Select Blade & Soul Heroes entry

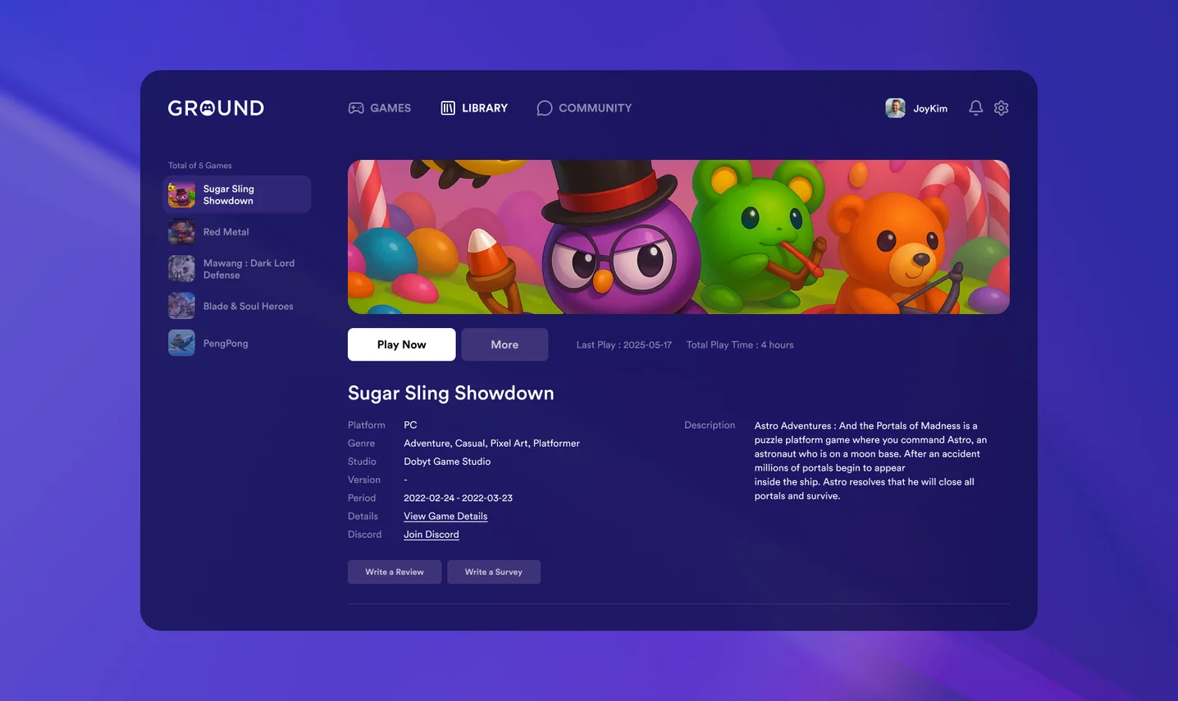(236, 306)
